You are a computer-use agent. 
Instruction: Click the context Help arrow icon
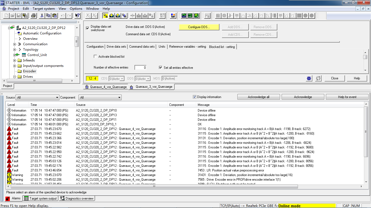pos(77,15)
